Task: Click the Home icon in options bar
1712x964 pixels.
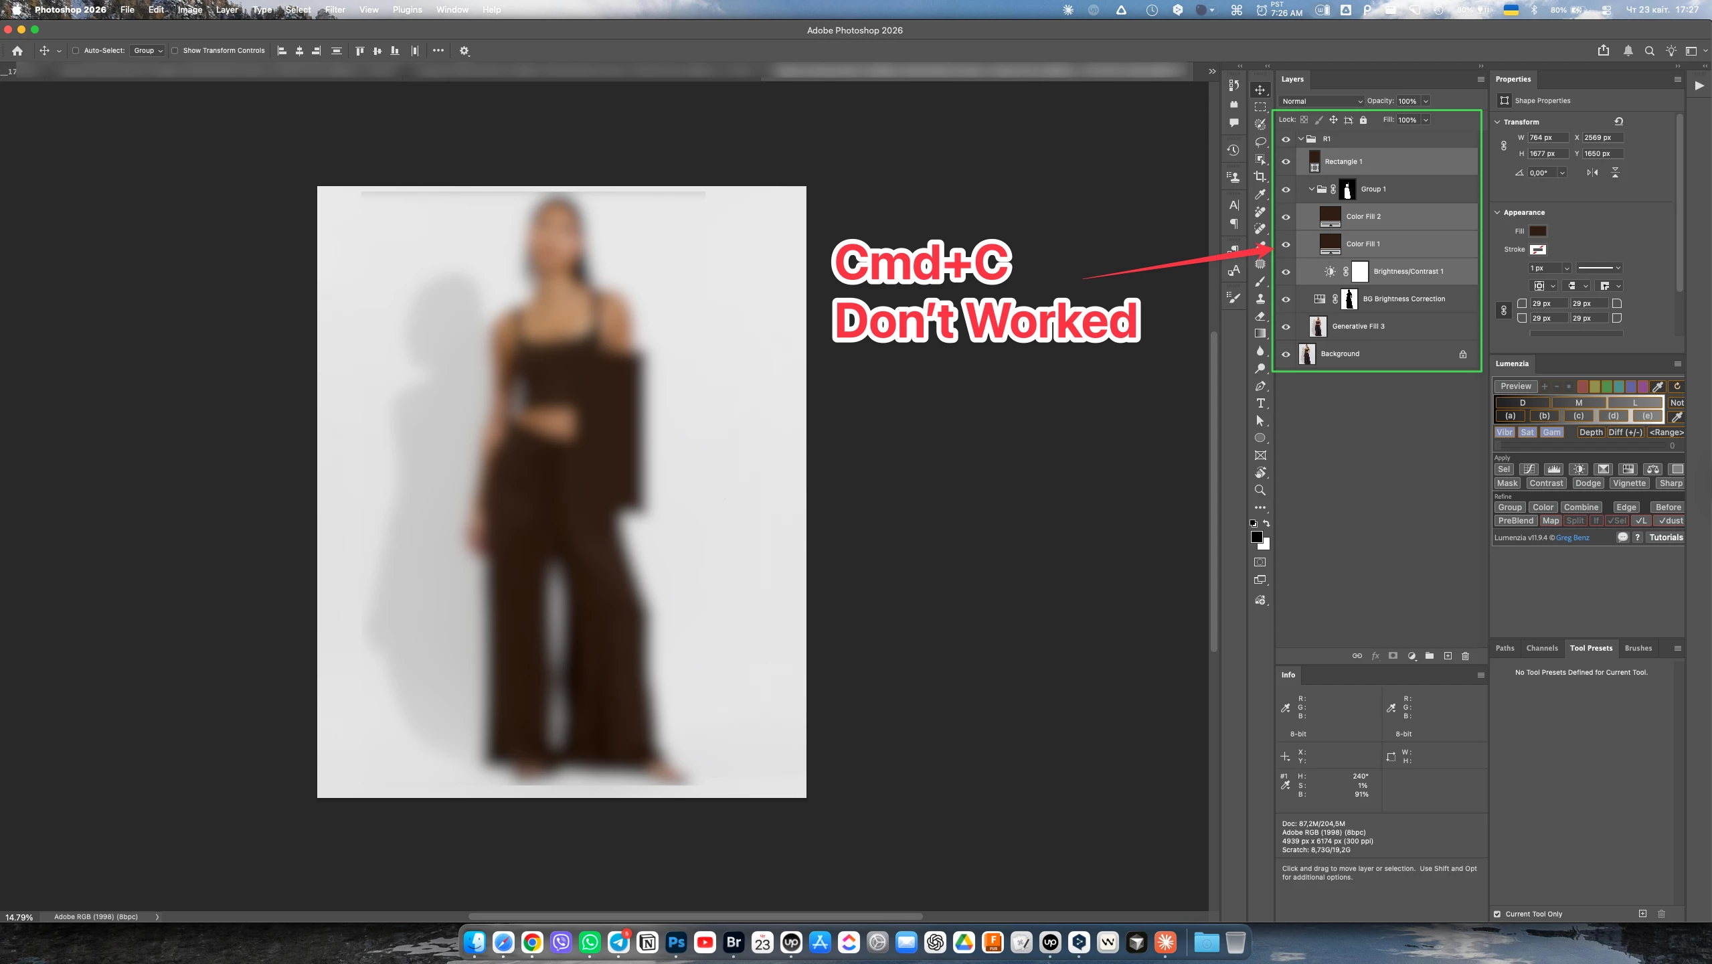Action: [x=17, y=51]
